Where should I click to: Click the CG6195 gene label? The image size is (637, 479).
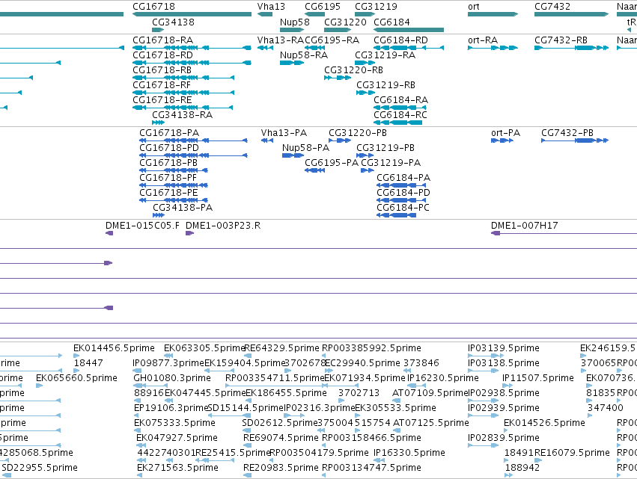tap(323, 7)
